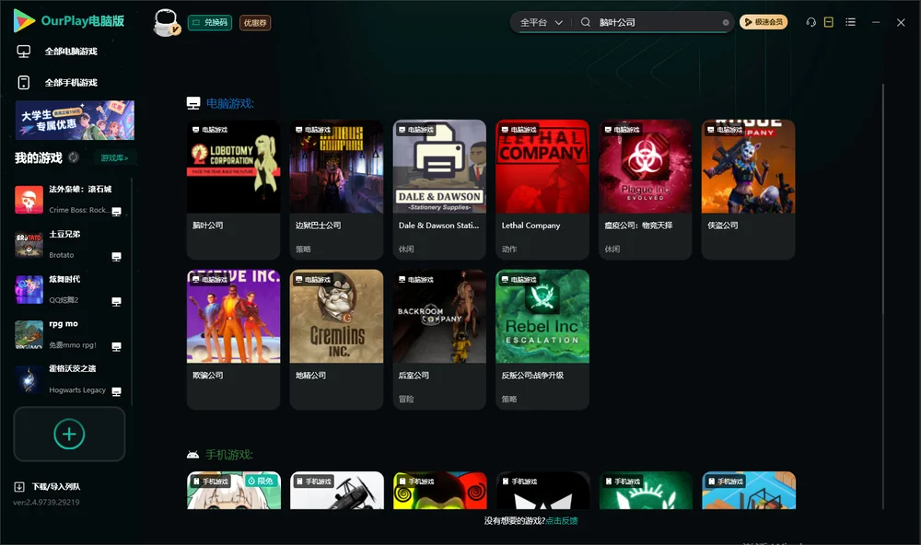Click the 电脑游戏 section monitor icon
921x545 pixels.
[x=193, y=103]
